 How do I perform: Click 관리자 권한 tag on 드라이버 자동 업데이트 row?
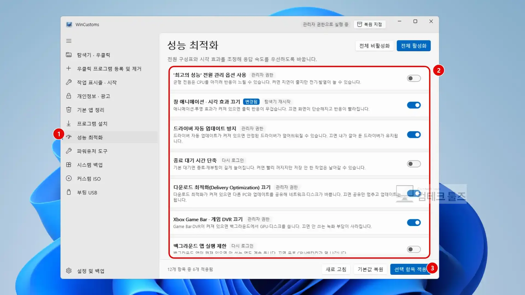point(252,128)
